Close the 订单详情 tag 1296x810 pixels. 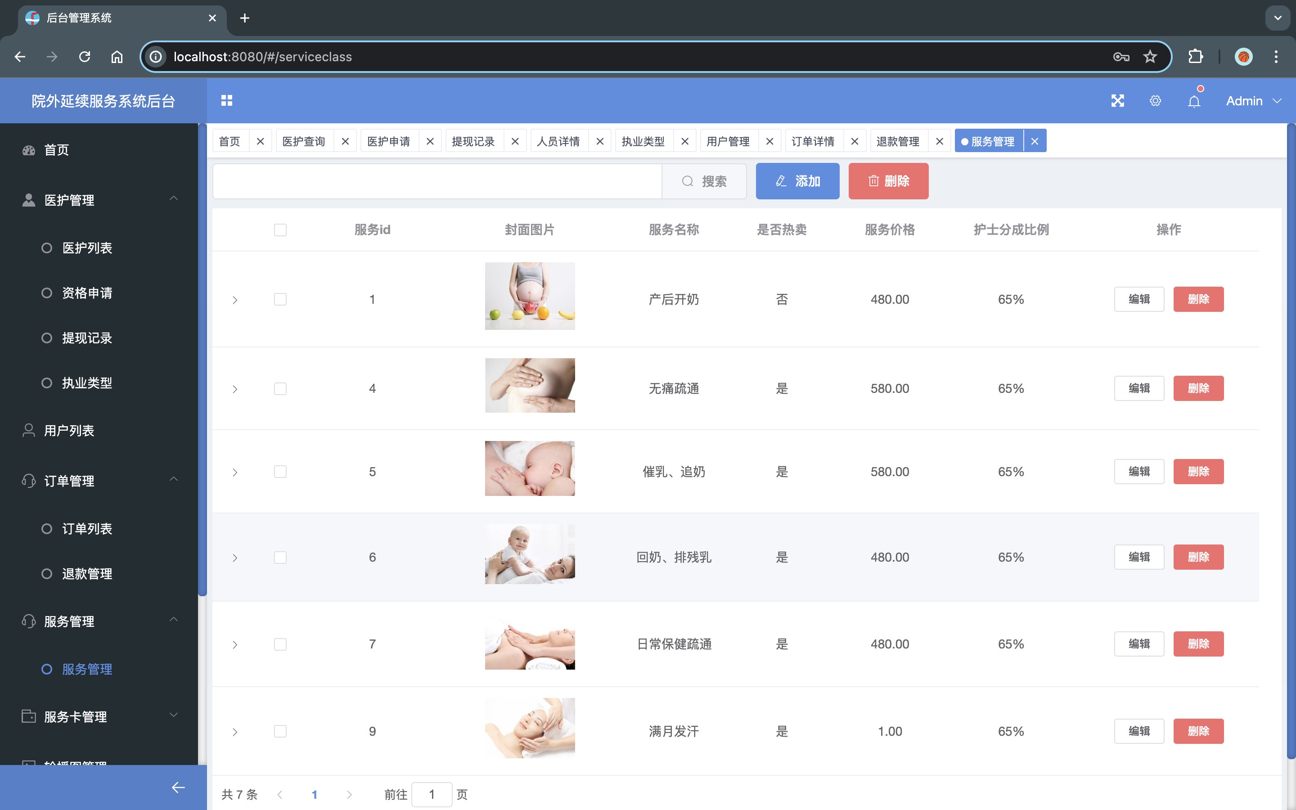(x=855, y=141)
